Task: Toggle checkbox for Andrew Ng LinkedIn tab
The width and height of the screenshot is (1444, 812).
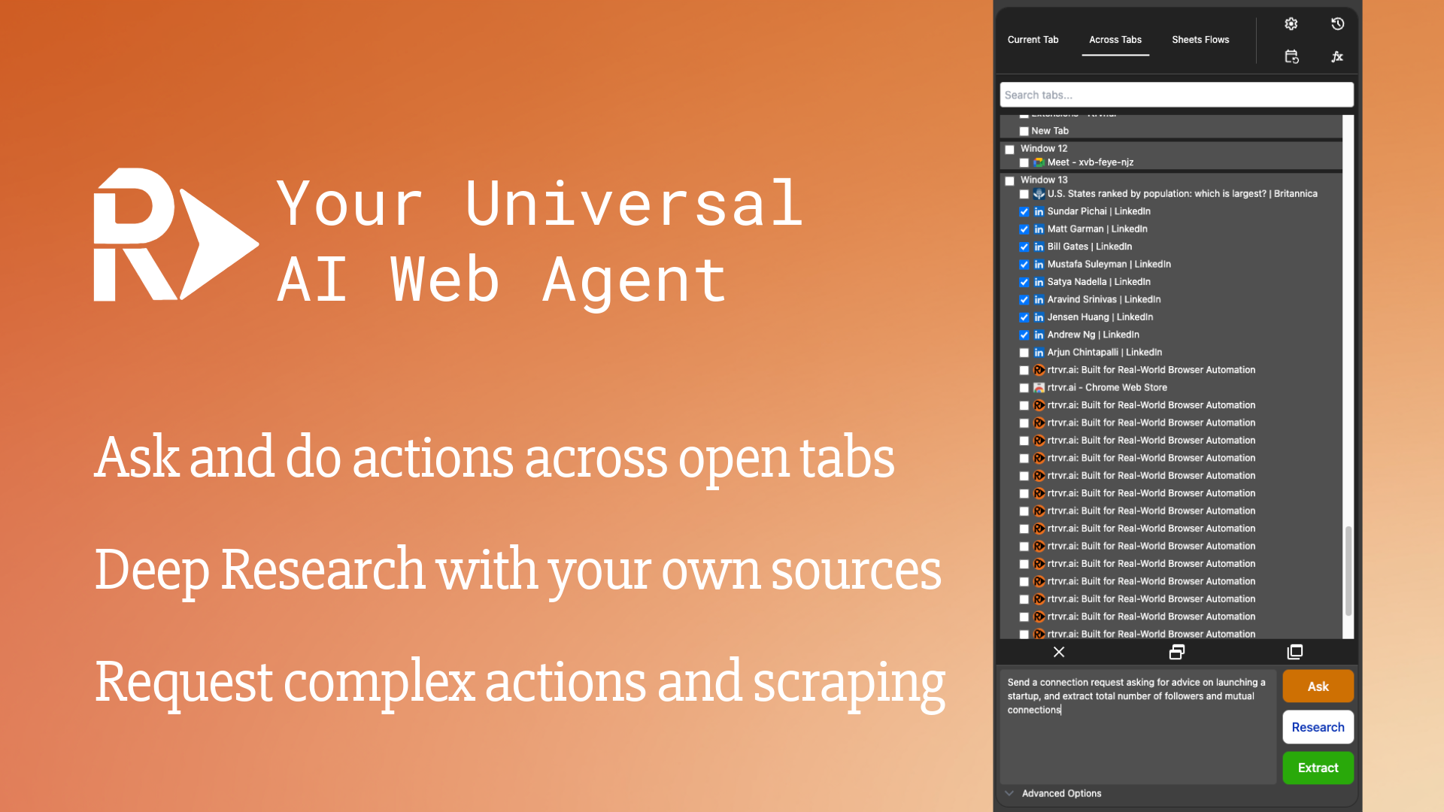Action: pos(1024,334)
